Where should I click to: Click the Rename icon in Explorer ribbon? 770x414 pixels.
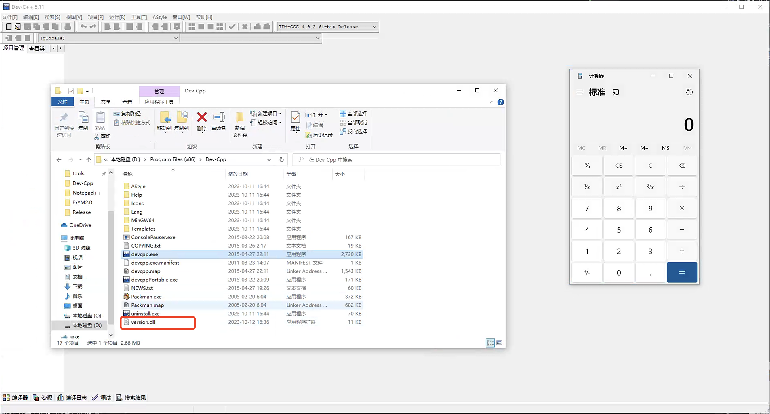pos(218,117)
